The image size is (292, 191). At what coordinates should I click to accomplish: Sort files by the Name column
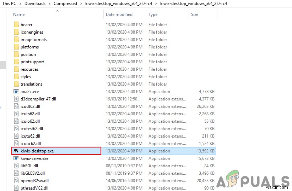(19, 15)
